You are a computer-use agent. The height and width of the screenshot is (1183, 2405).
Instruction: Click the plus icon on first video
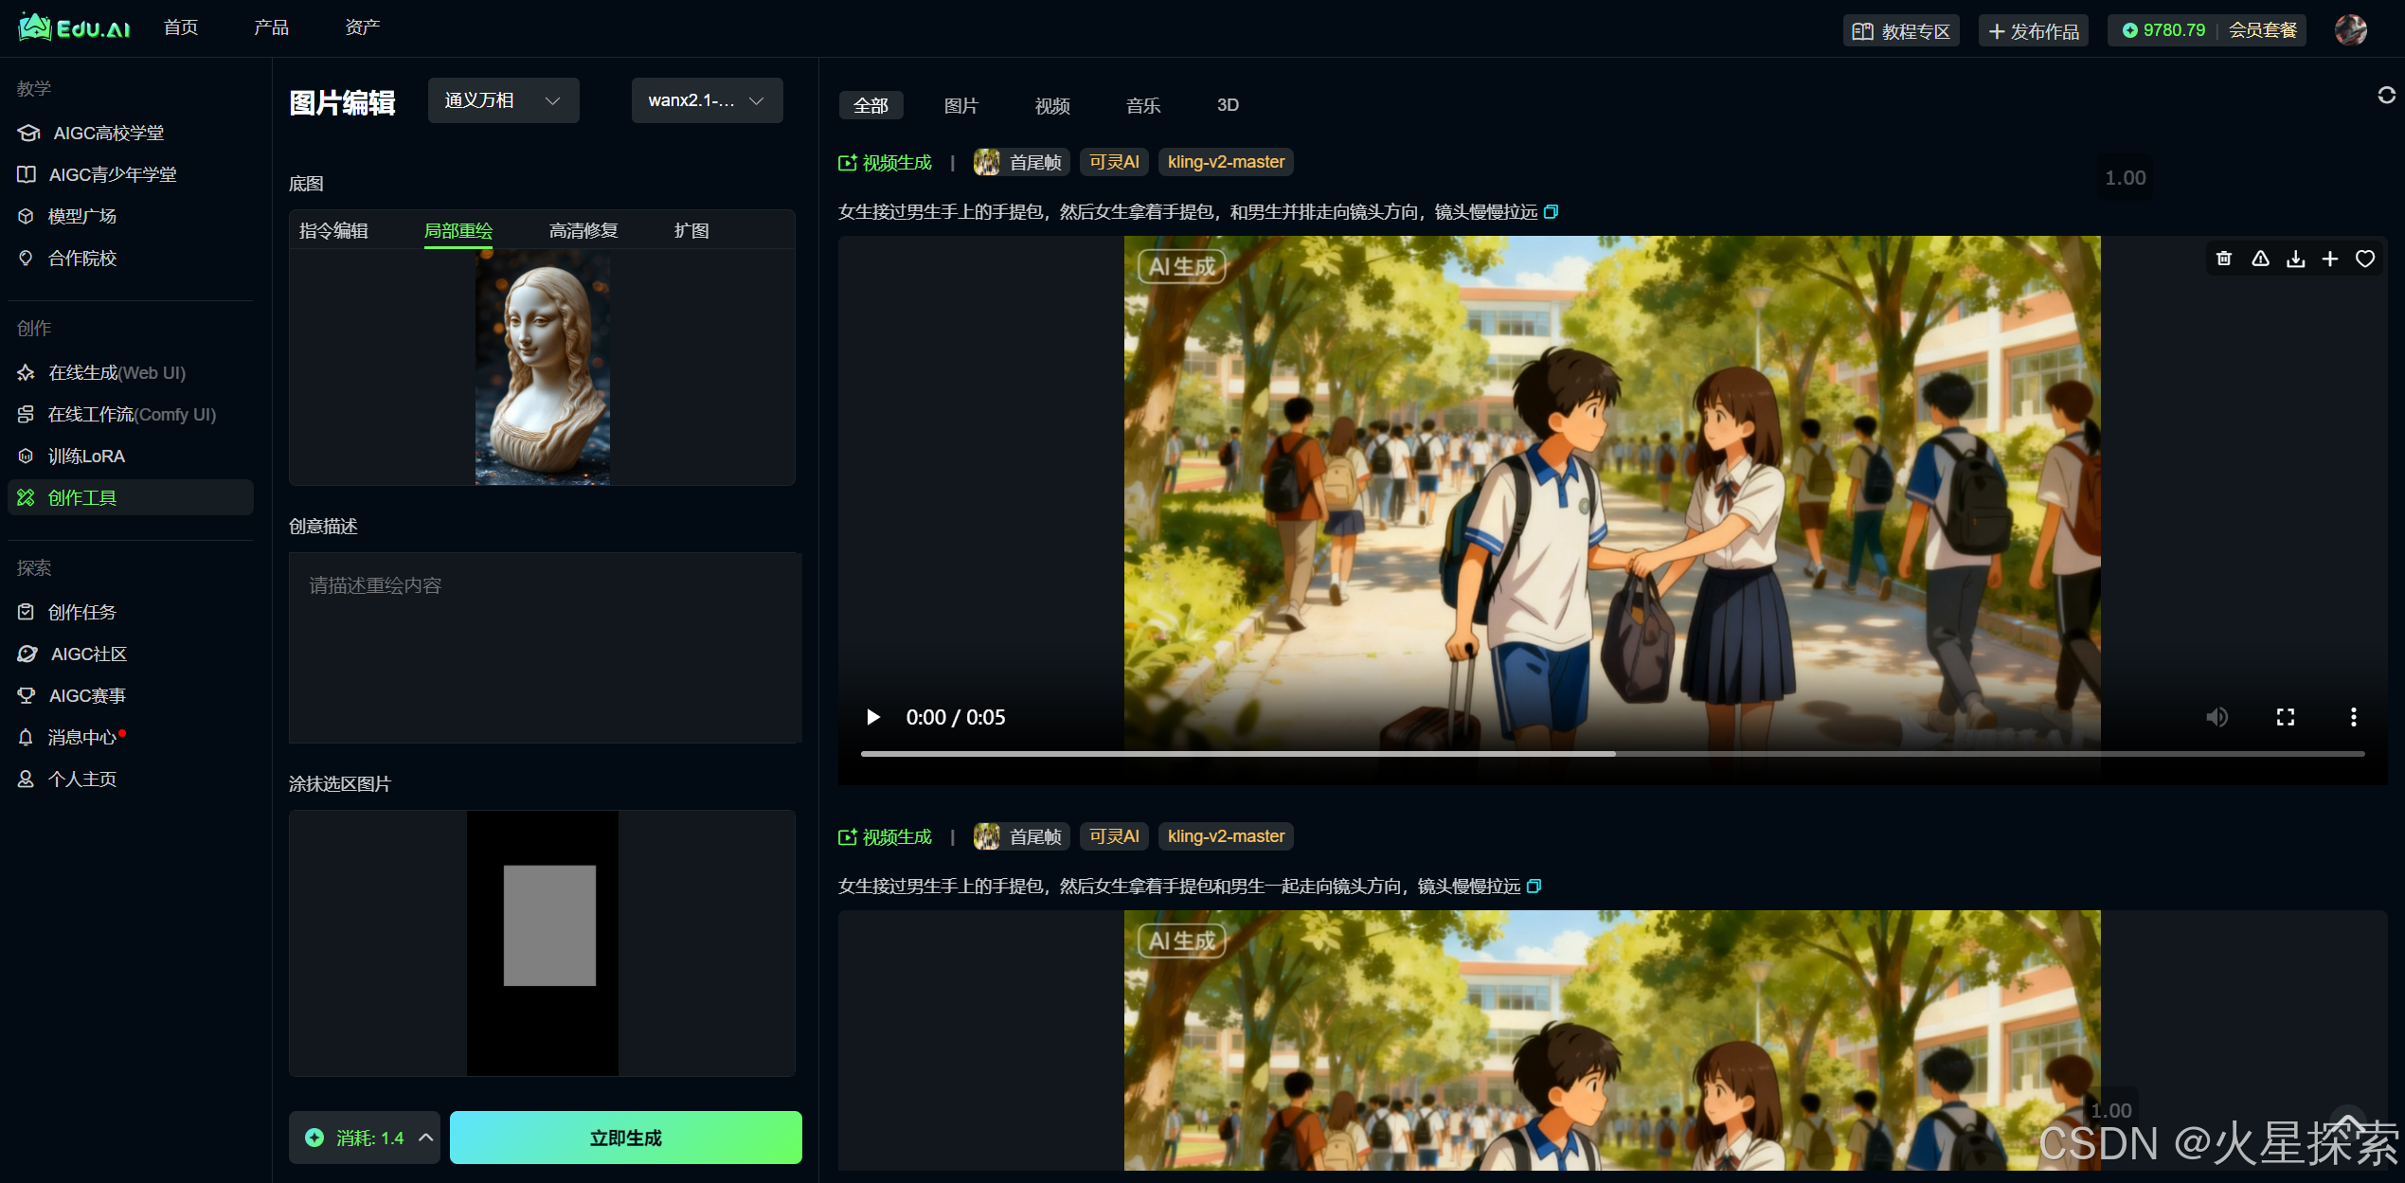(2330, 259)
